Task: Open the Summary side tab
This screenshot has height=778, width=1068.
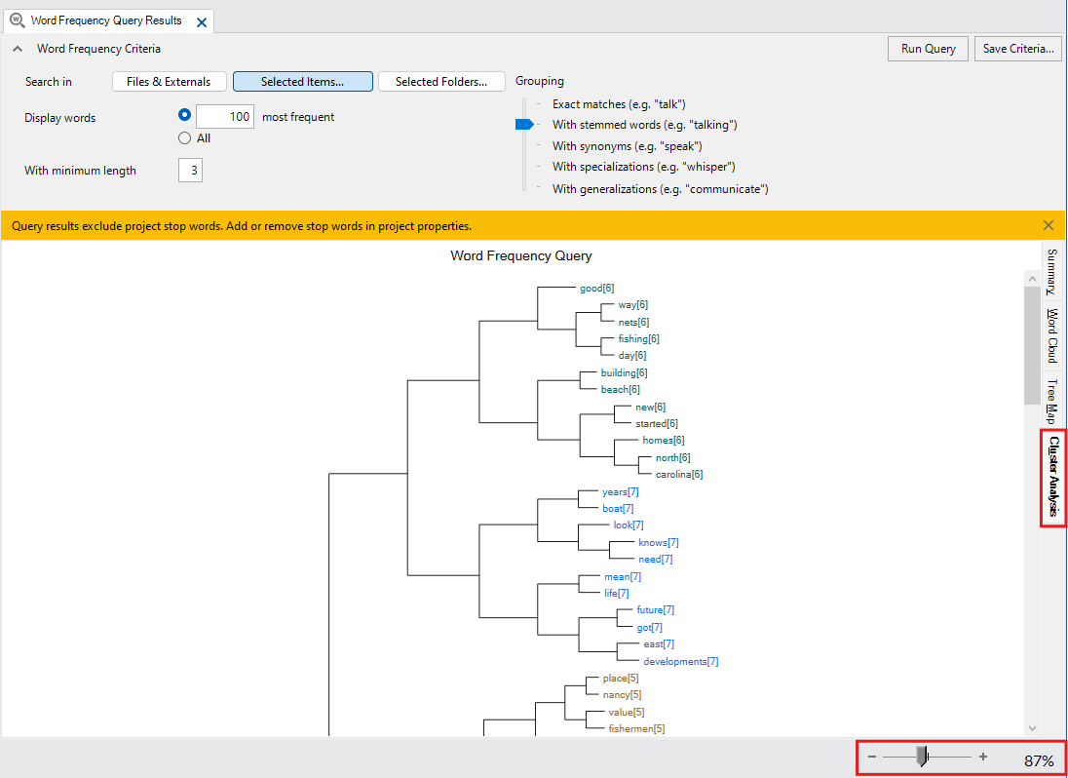Action: tap(1051, 271)
